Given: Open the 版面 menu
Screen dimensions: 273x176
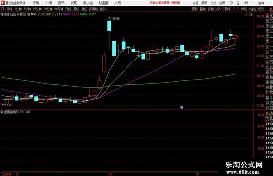Looking at the screenshot, I should [x=204, y=3].
